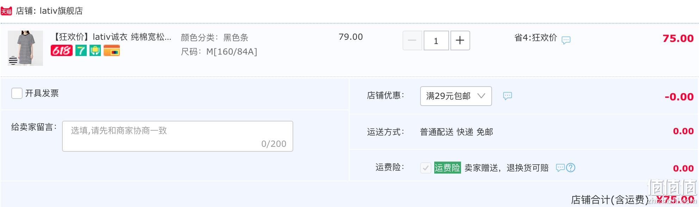The height and width of the screenshot is (207, 700).
Task: Click the seller message text box
Action: (178, 136)
